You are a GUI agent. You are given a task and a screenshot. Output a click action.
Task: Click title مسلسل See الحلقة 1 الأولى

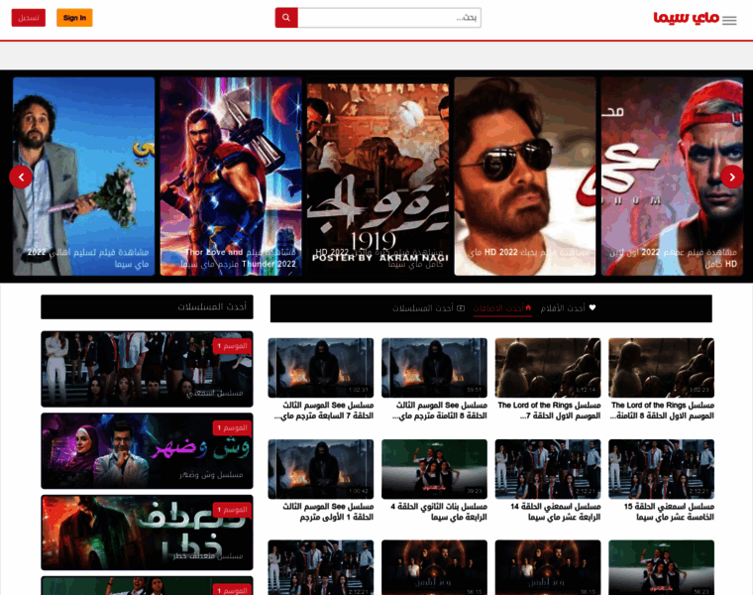(328, 512)
